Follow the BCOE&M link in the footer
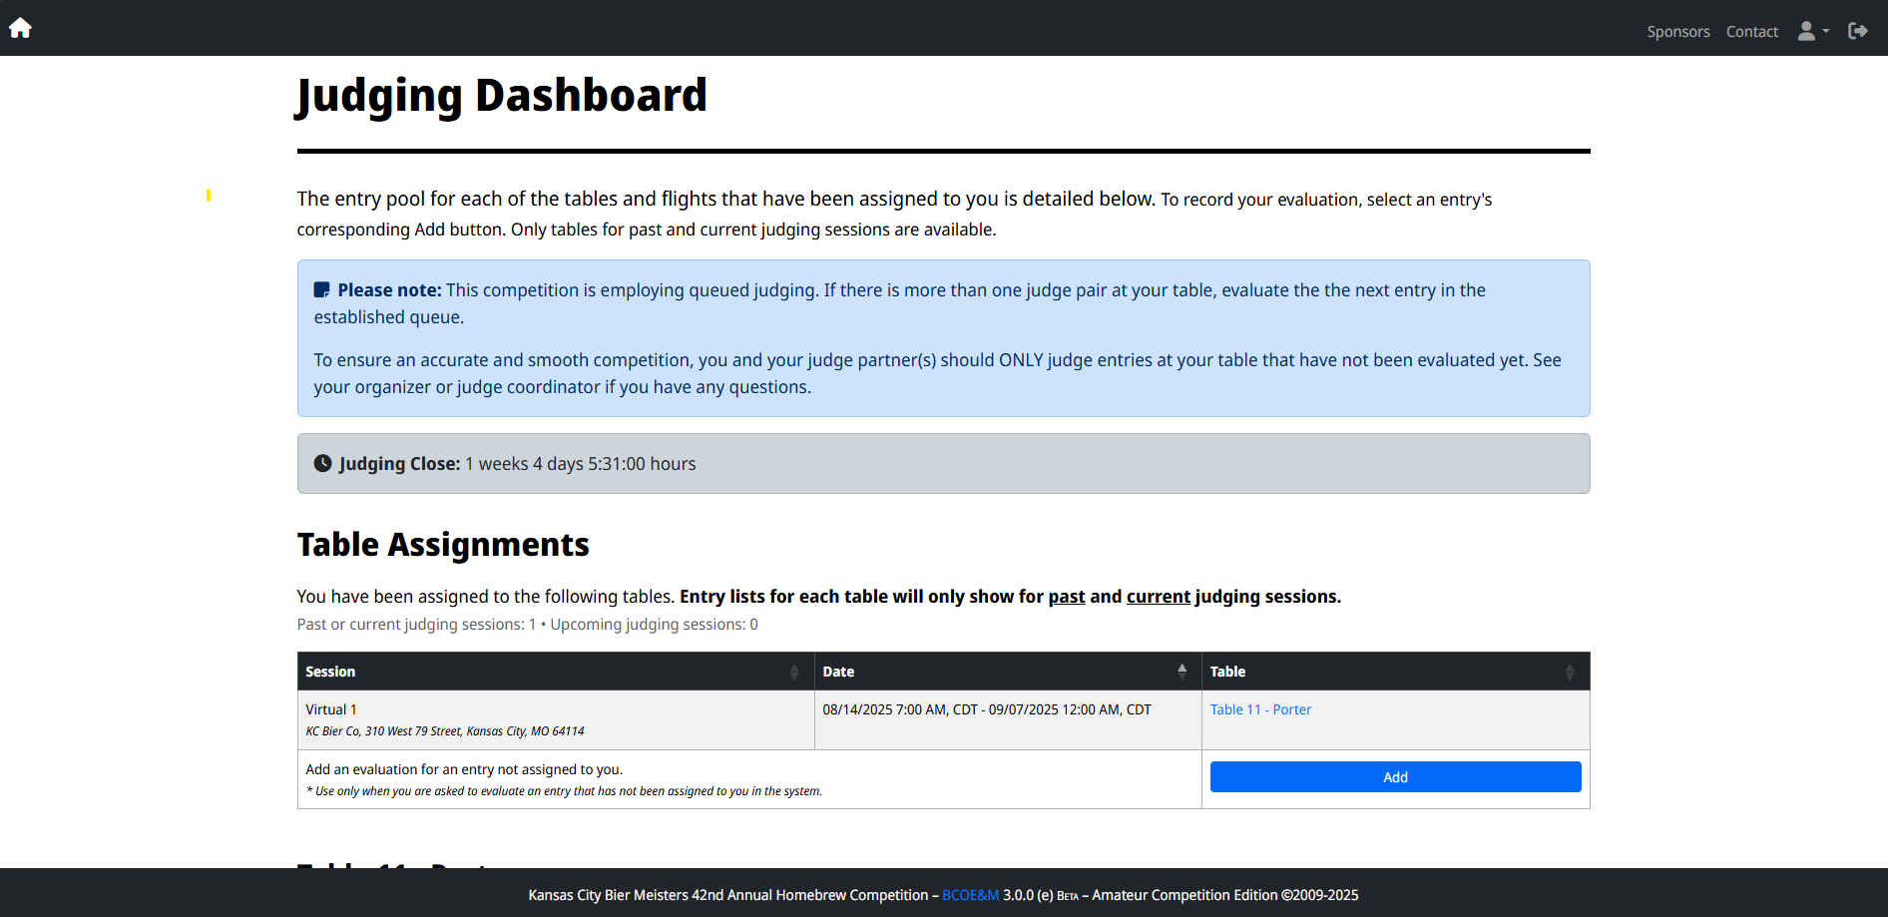The height and width of the screenshot is (917, 1888). (970, 895)
